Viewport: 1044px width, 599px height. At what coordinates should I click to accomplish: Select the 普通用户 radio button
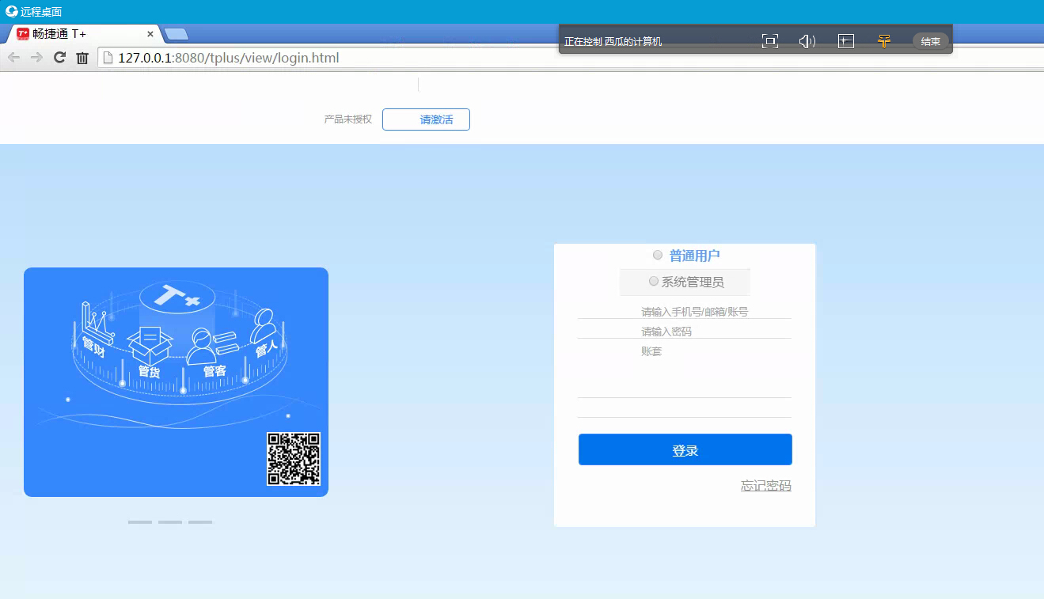click(658, 255)
